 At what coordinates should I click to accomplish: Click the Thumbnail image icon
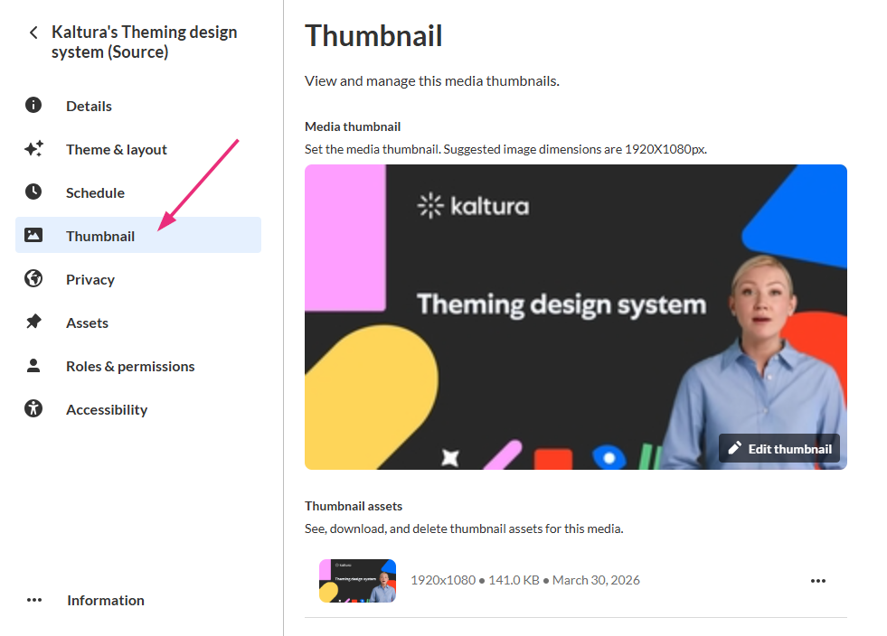[33, 235]
